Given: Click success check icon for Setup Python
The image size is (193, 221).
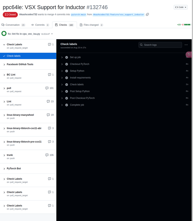Looking at the screenshot, I should [67, 71].
